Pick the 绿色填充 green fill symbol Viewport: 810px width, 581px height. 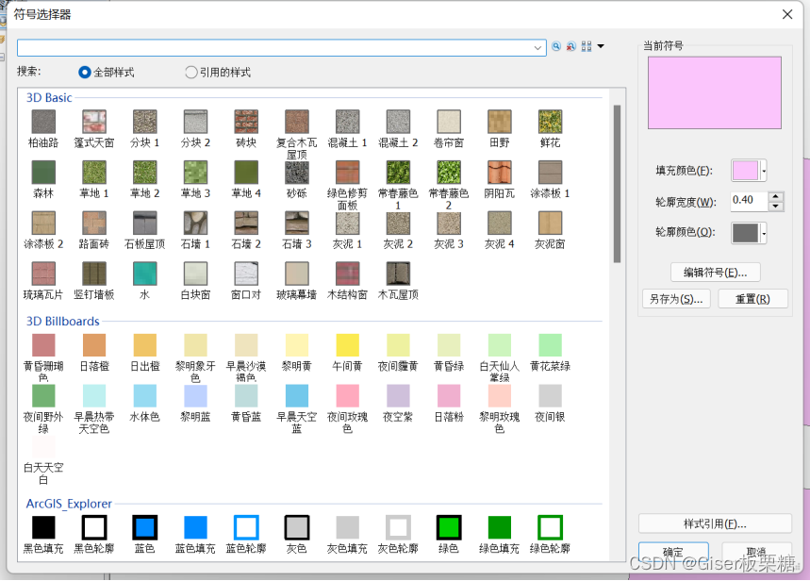coord(500,527)
